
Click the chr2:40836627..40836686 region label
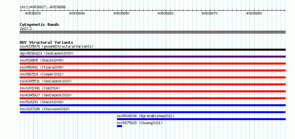click(x=43, y=7)
